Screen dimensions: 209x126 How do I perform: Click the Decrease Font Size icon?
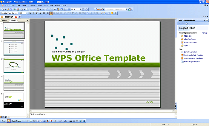(76, 13)
